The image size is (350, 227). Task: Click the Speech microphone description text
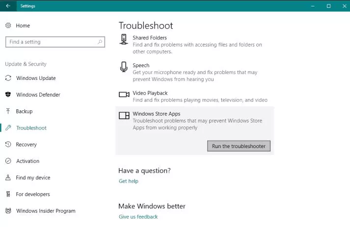(195, 76)
